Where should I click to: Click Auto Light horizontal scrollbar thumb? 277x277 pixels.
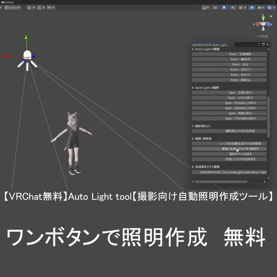coord(221,181)
